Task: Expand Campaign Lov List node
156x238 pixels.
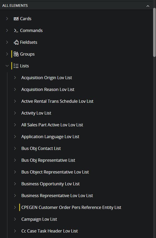Action: 15,219
